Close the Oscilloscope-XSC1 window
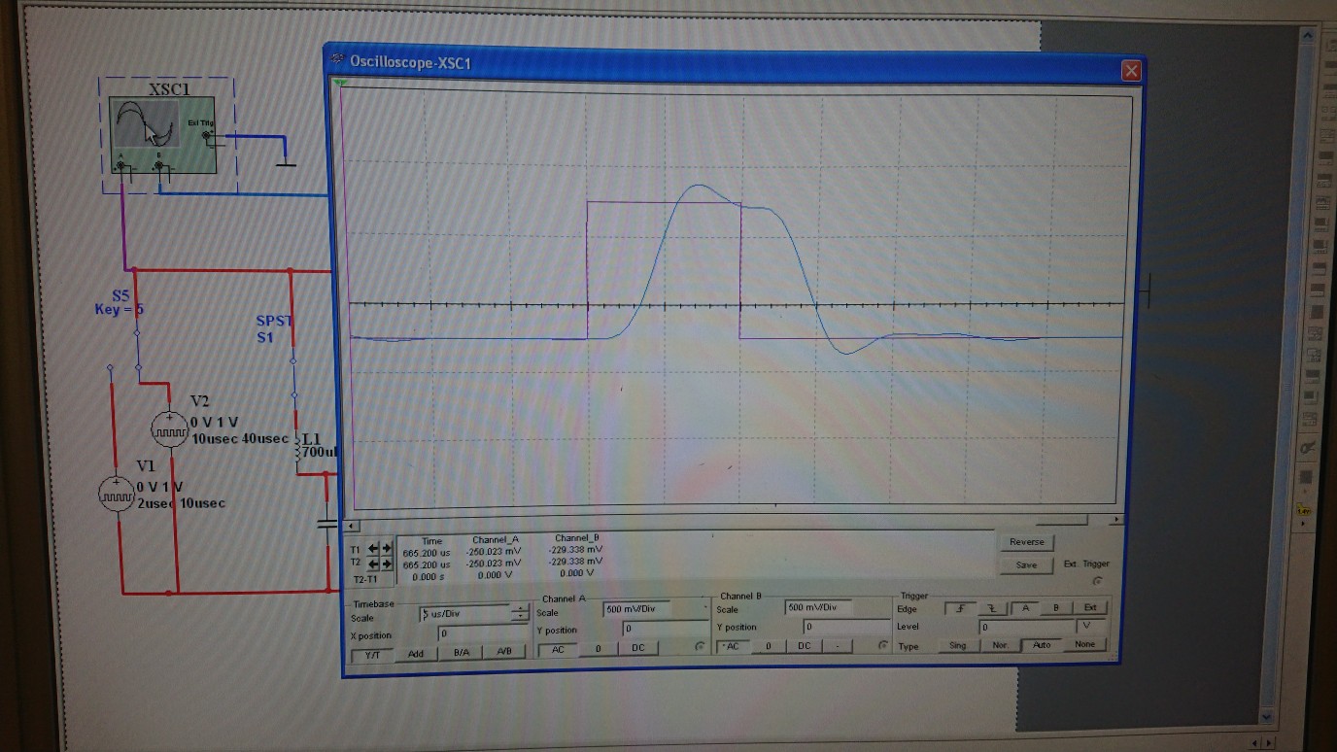1337x752 pixels. tap(1130, 71)
